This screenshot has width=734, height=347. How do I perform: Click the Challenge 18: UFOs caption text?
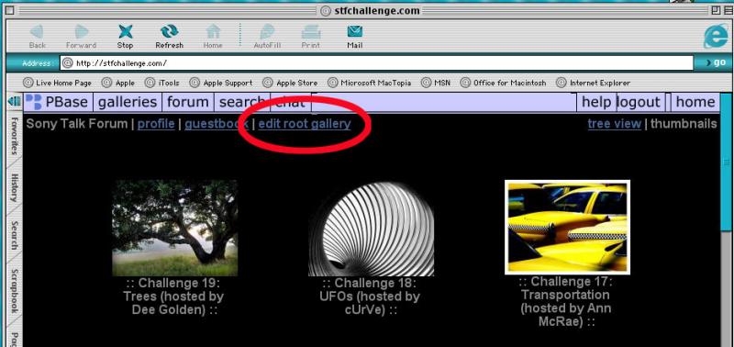pos(370,297)
